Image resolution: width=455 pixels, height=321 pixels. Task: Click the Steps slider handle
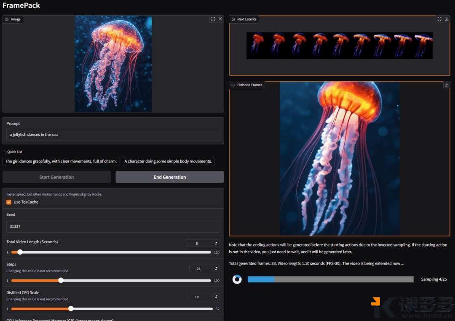click(x=61, y=281)
